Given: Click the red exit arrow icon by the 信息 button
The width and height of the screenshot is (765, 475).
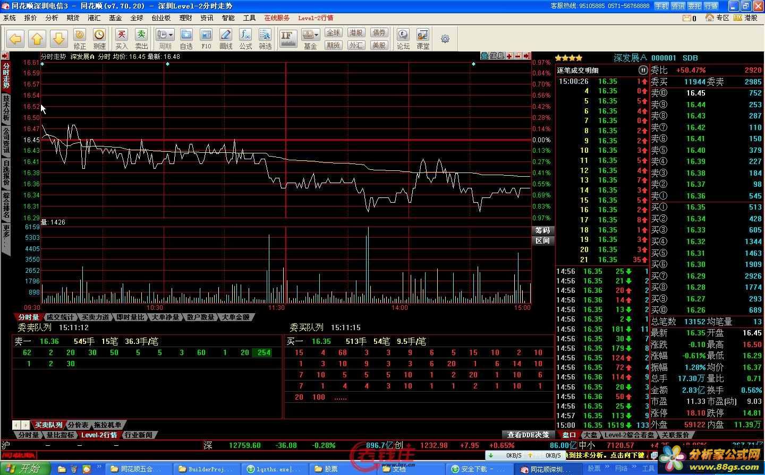Looking at the screenshot, I should tap(528, 56).
